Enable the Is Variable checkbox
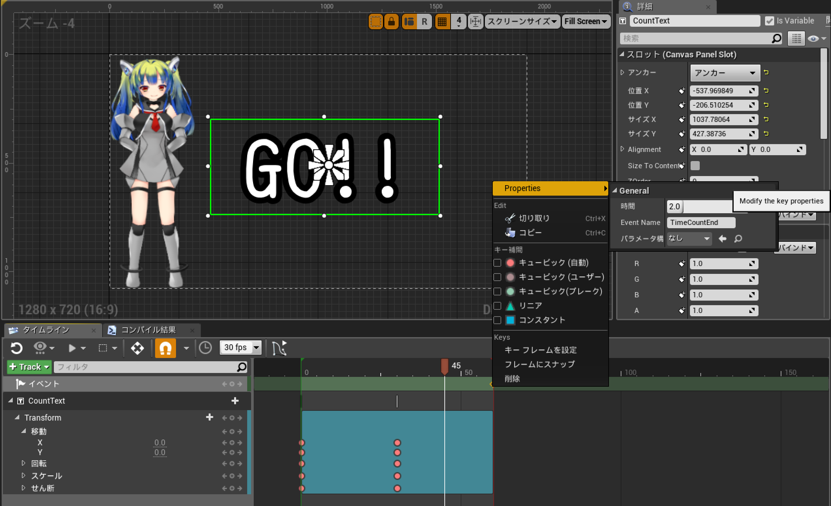The image size is (831, 506). click(769, 21)
